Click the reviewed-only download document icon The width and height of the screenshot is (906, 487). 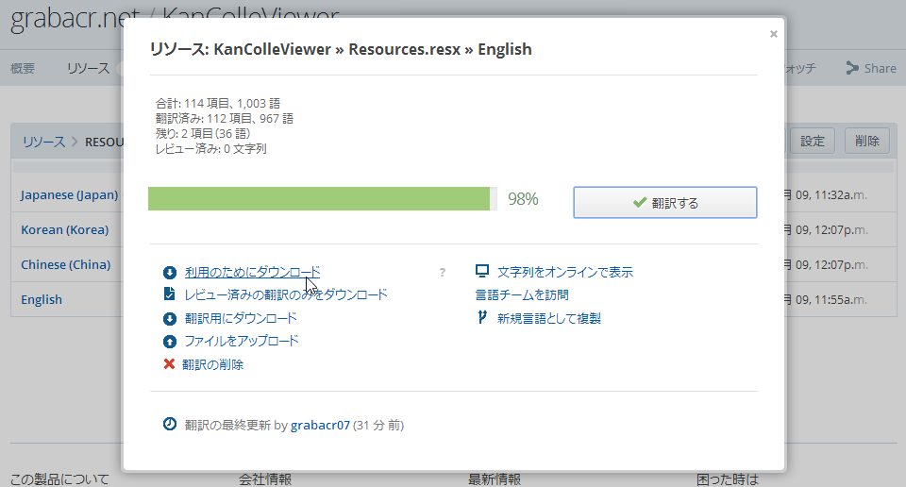click(x=169, y=294)
